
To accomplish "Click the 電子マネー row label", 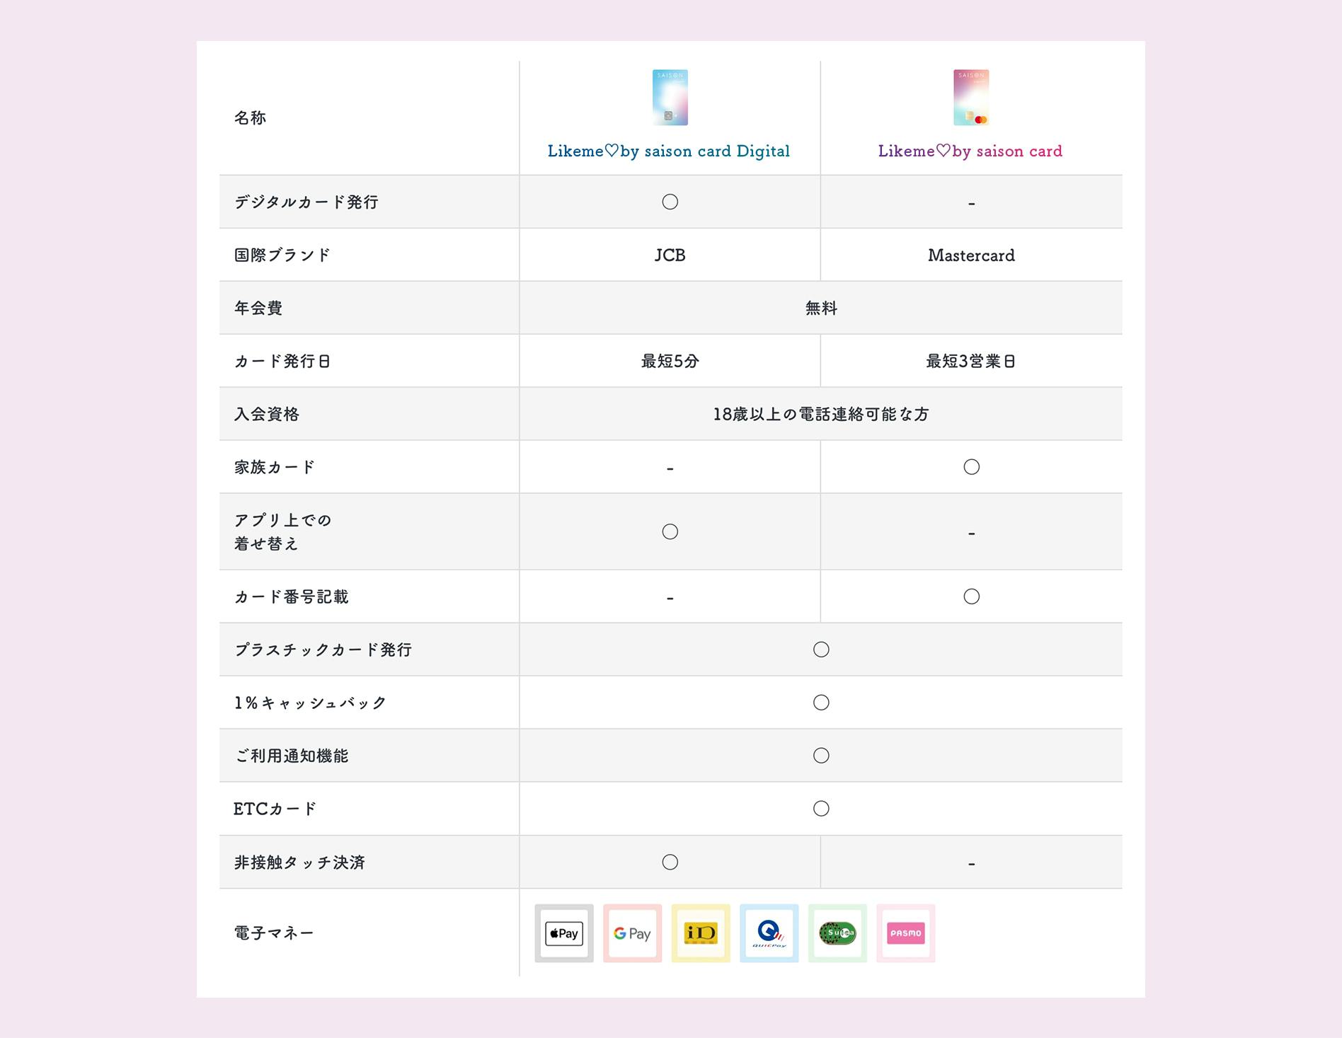I will [x=274, y=933].
